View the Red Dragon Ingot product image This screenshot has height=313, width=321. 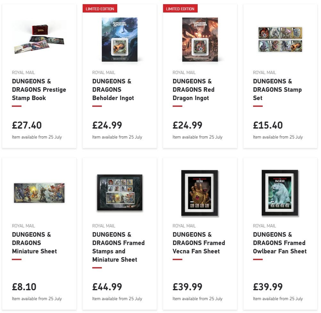(x=200, y=39)
